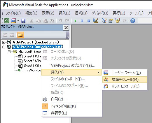Image resolution: width=152 pixels, height=123 pixels.
Task: Open Object Browser toolbar icon
Action: click(x=118, y=21)
